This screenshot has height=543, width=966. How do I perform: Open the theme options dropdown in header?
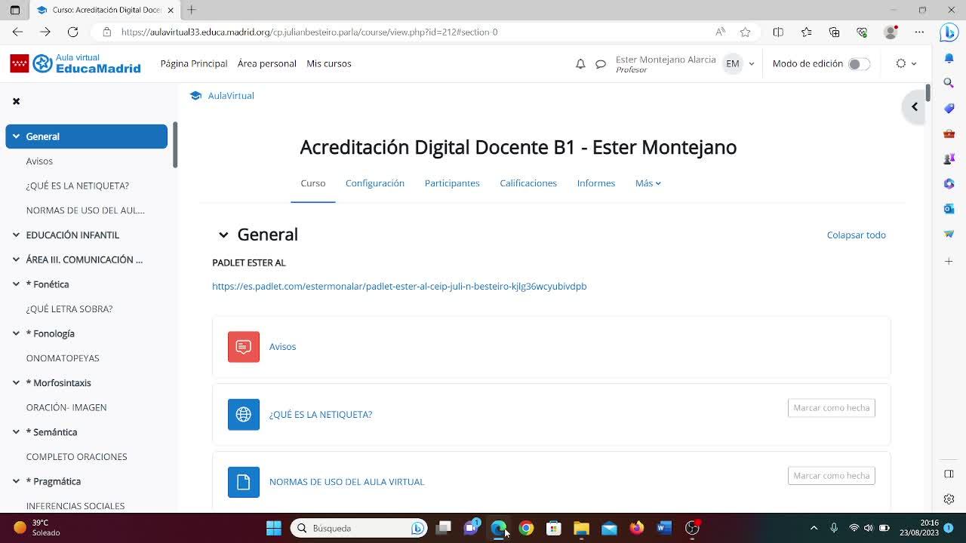pos(906,64)
